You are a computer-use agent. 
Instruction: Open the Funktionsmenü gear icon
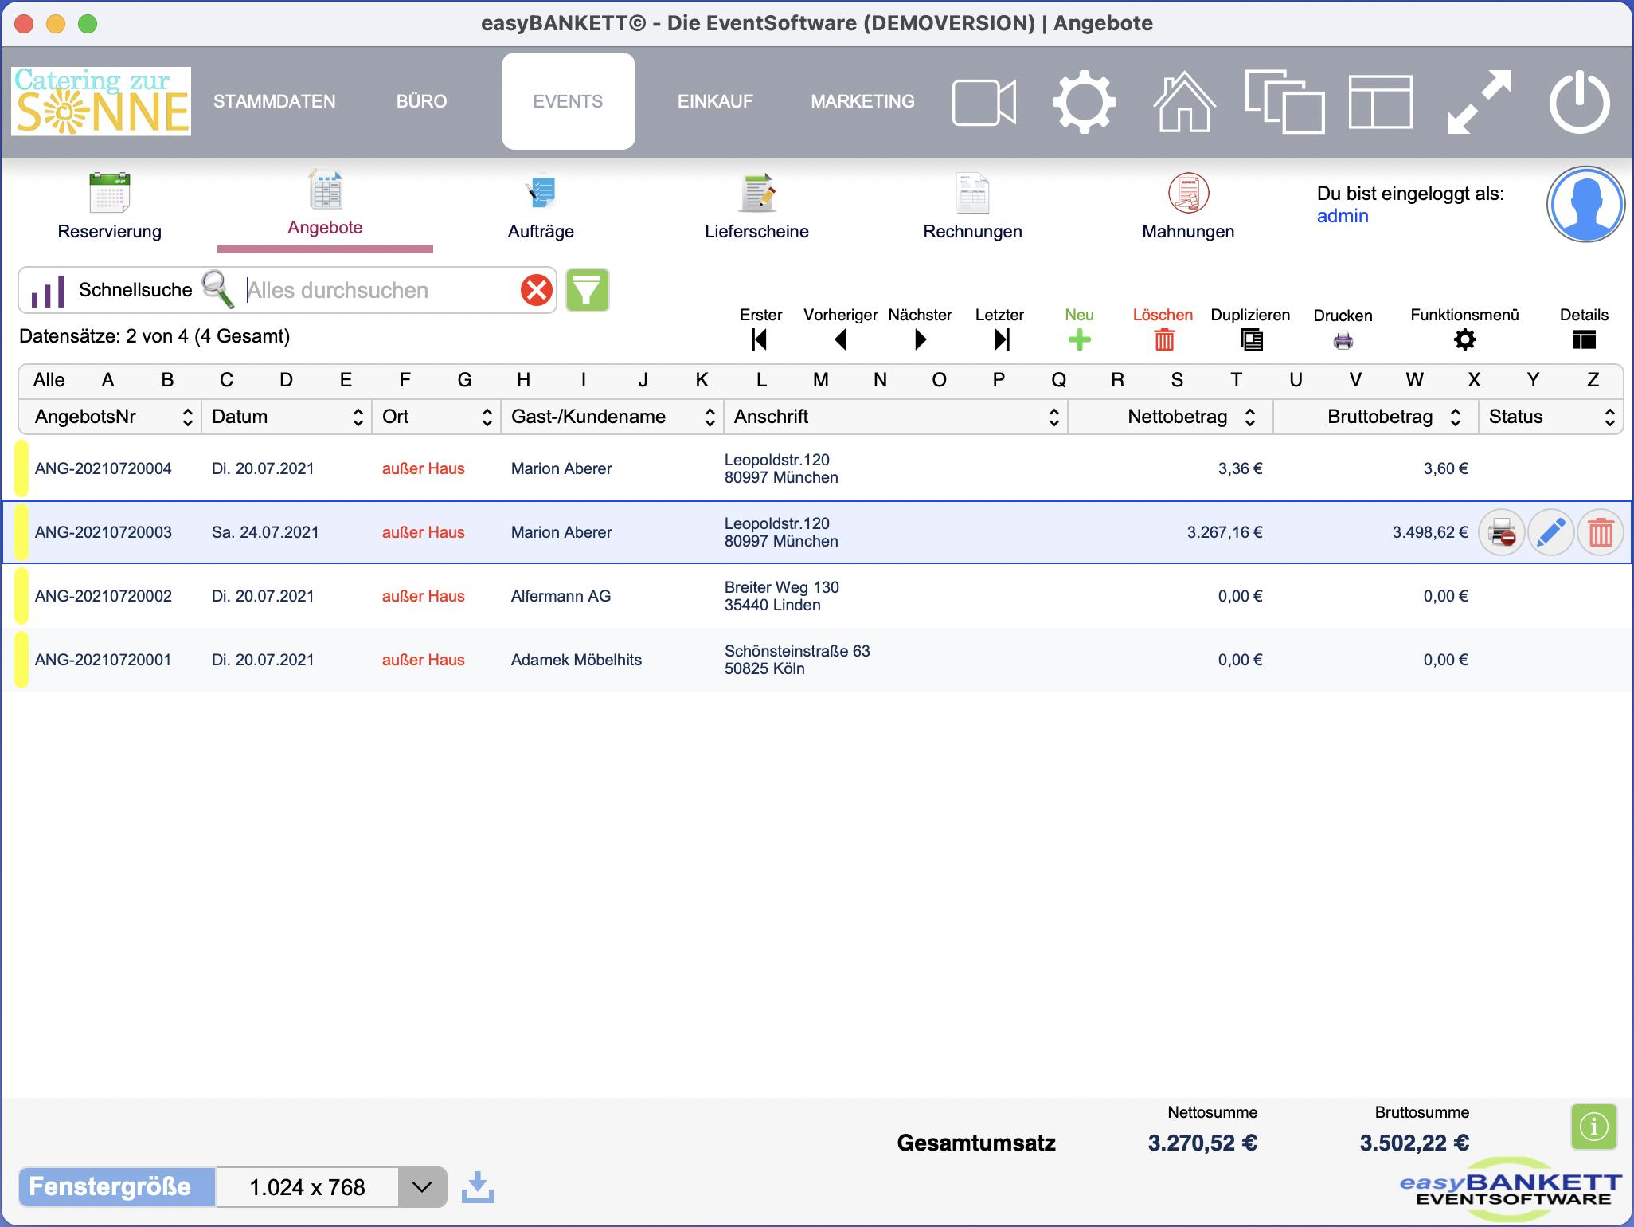[x=1464, y=340]
